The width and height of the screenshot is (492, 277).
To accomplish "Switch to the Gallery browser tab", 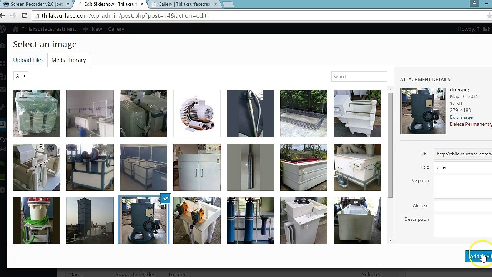I will click(x=184, y=4).
